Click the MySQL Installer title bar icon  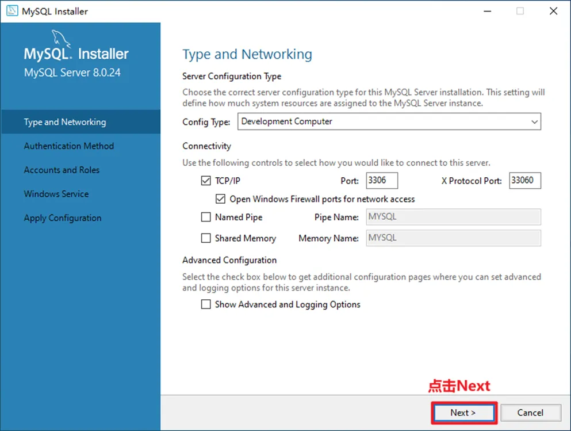pos(12,11)
